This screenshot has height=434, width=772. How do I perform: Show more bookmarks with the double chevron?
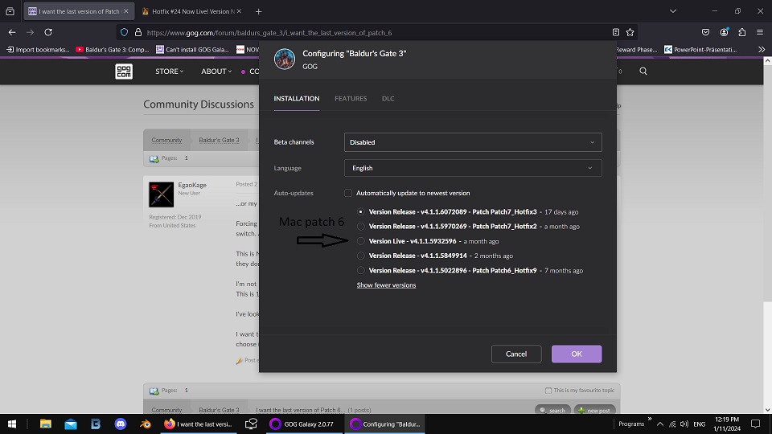click(x=762, y=49)
